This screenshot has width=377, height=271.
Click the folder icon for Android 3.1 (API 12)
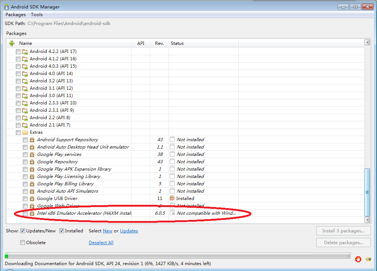click(x=25, y=88)
